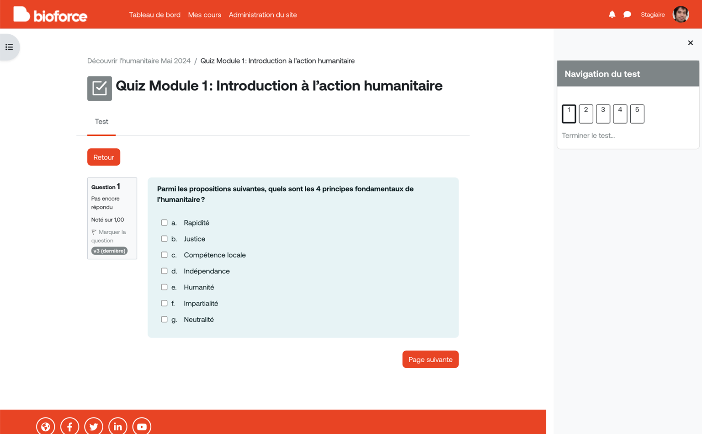The width and height of the screenshot is (702, 434).
Task: Click the YouTube icon in the footer
Action: (x=142, y=426)
